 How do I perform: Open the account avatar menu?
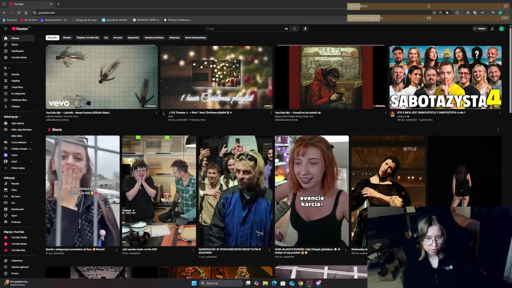click(x=502, y=29)
